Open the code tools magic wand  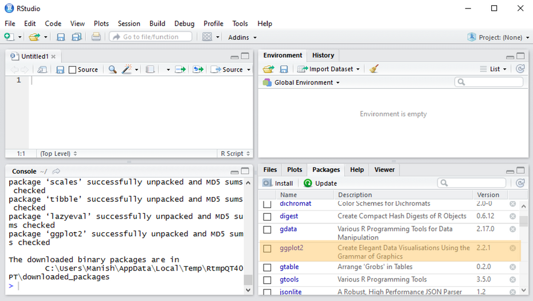[127, 69]
